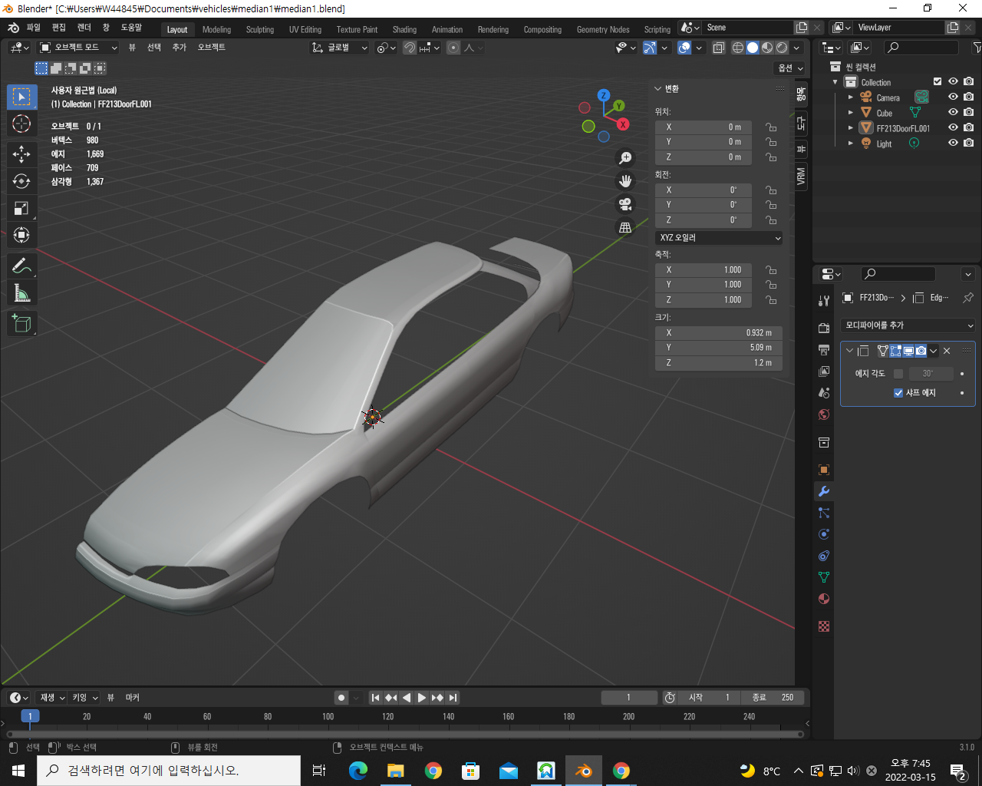The height and width of the screenshot is (786, 982).
Task: Select the Rotate tool
Action: click(21, 181)
